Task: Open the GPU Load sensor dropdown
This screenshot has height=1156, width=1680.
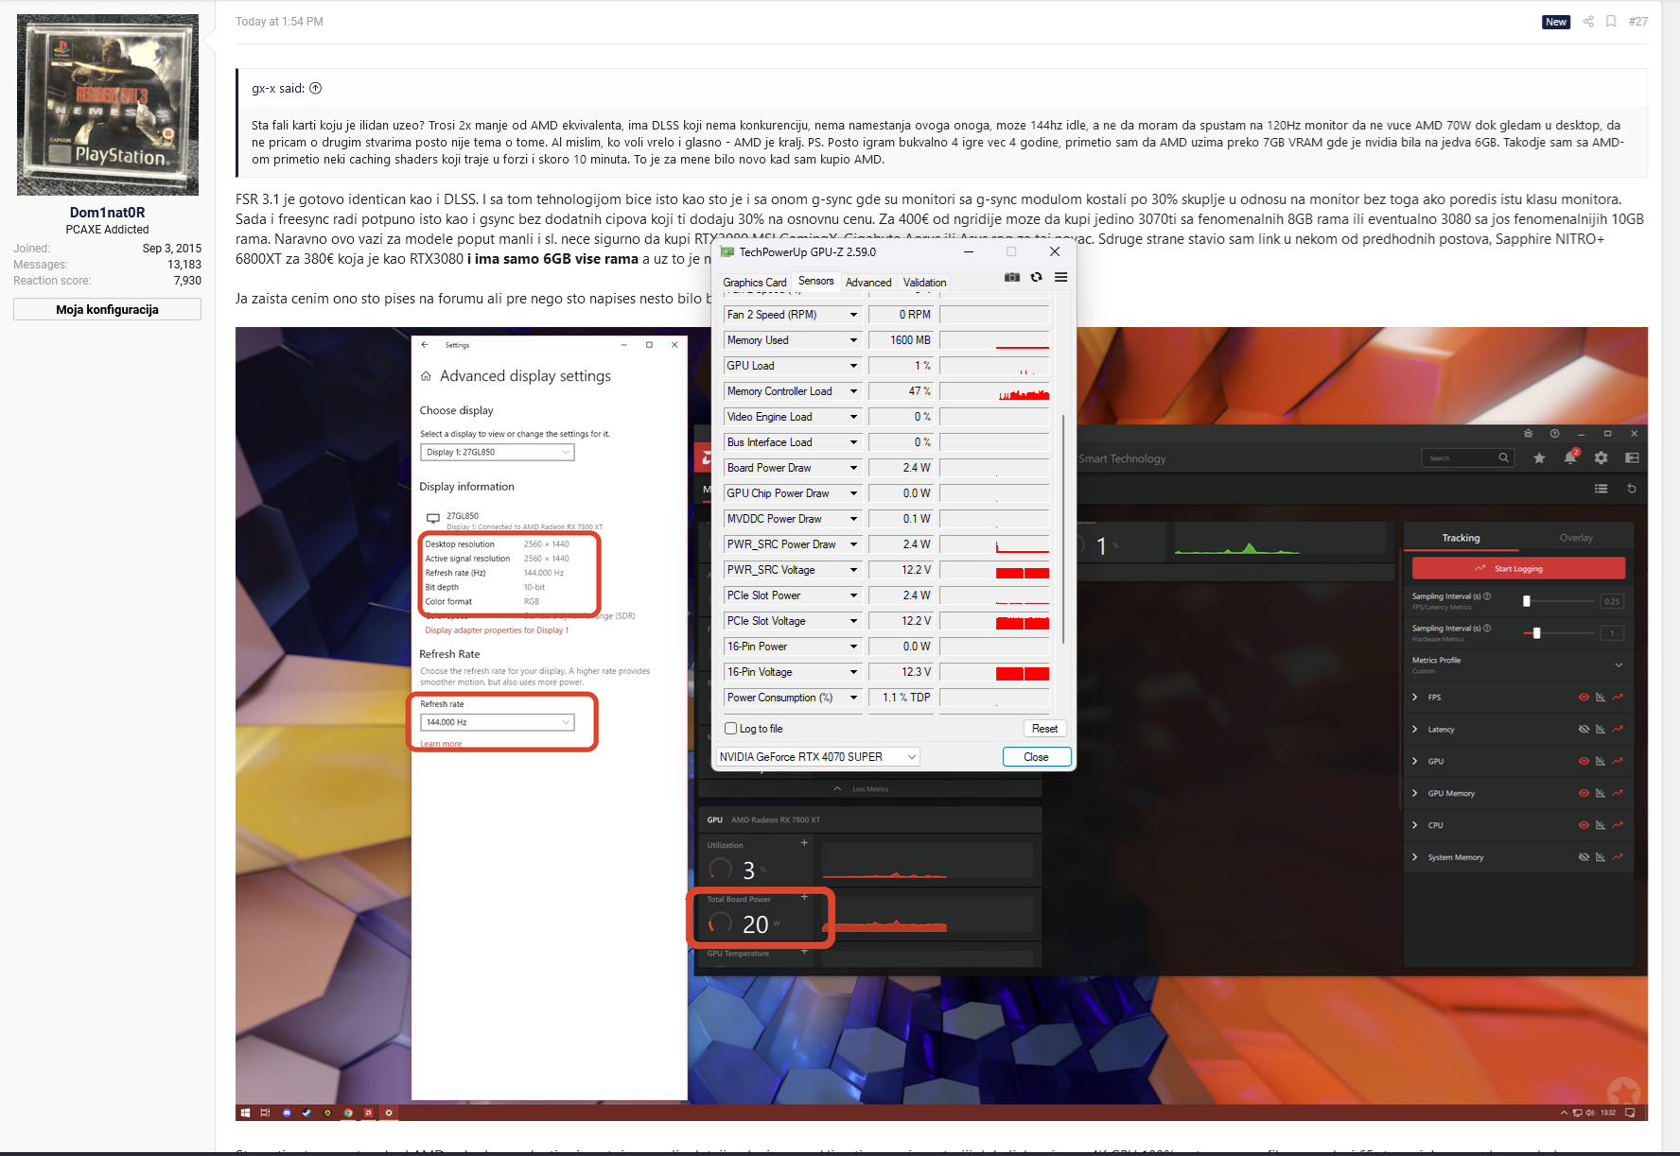Action: coord(853,366)
